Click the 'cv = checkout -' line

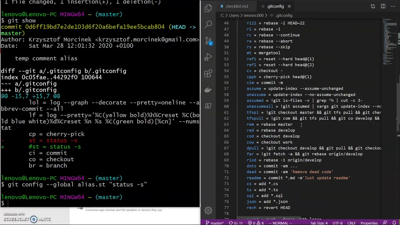(264, 71)
